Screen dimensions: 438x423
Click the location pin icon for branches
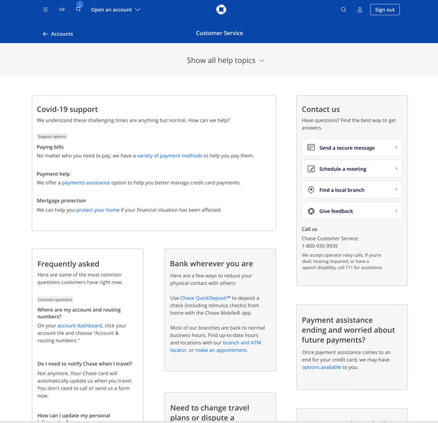click(311, 190)
